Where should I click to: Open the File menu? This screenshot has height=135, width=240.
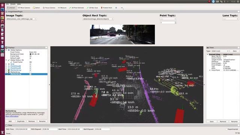coord(7,4)
